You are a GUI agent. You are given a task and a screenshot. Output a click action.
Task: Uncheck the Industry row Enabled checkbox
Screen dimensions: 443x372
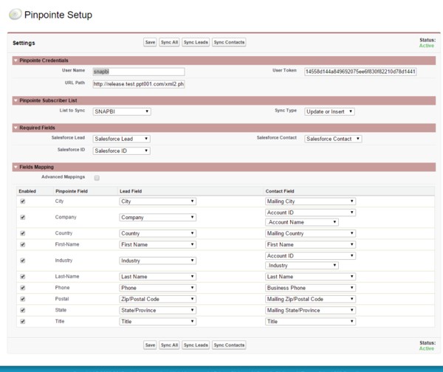tap(23, 261)
